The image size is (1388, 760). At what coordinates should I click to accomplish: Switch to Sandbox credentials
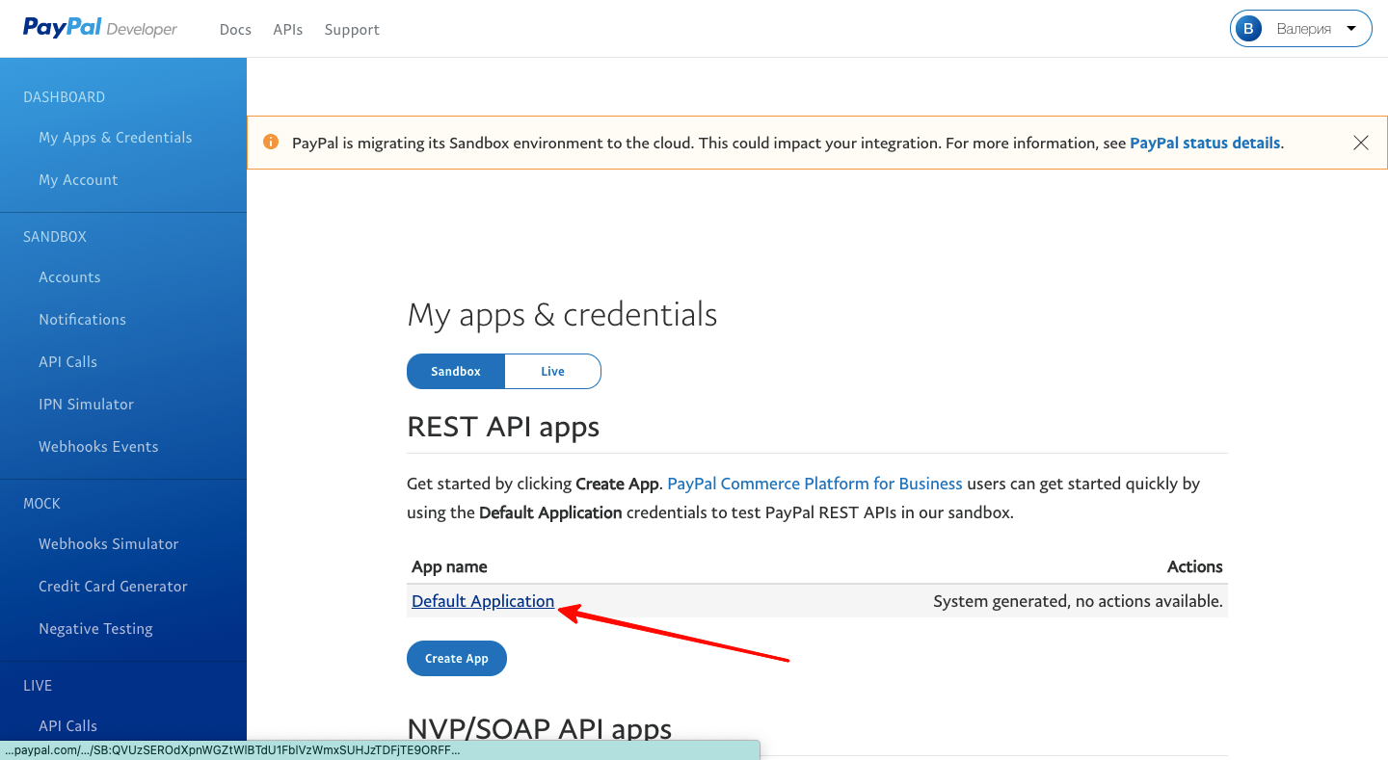[x=456, y=371]
